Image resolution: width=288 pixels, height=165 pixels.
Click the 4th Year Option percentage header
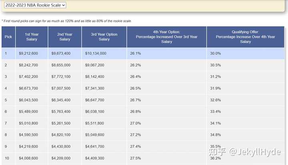coord(166,37)
